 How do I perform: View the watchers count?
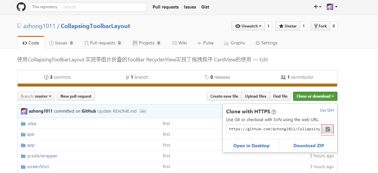coord(268,26)
